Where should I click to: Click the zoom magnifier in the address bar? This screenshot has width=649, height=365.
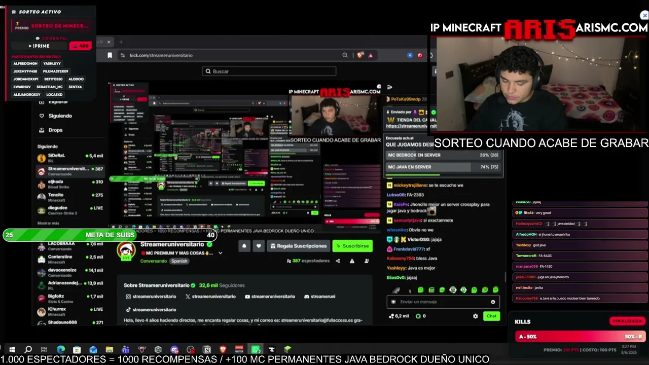point(345,55)
